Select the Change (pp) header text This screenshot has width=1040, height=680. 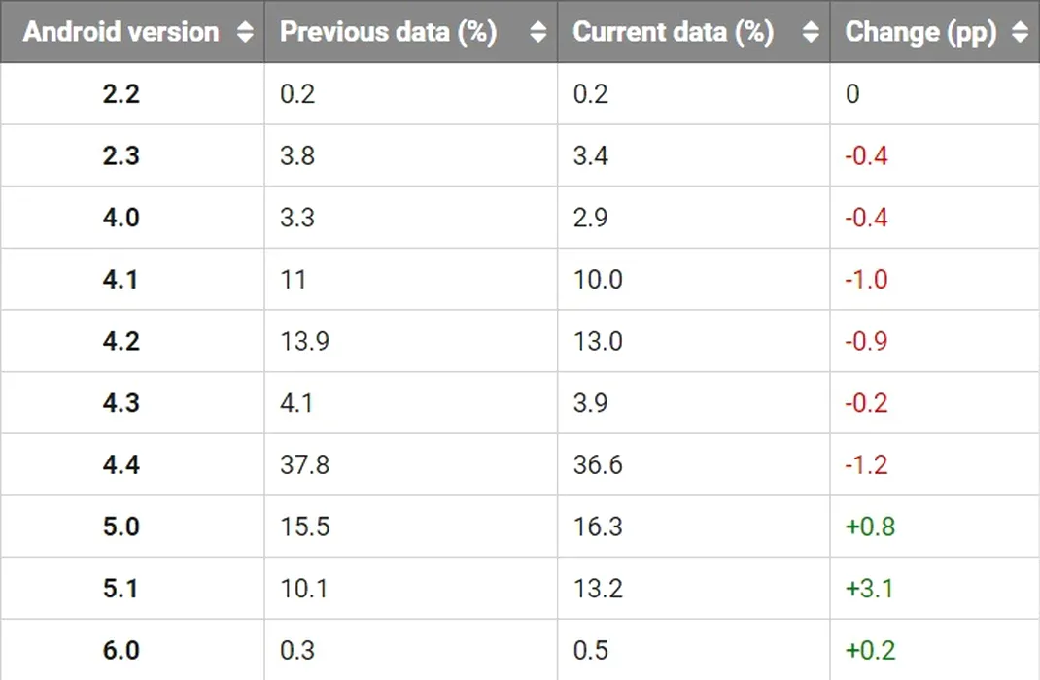coord(920,32)
